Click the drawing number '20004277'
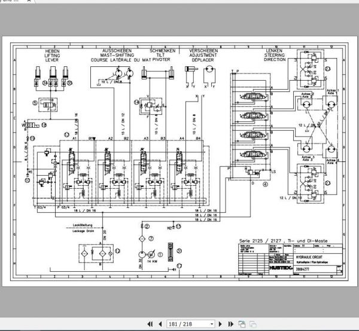Screen dimensions: 359x331 (x=302, y=269)
